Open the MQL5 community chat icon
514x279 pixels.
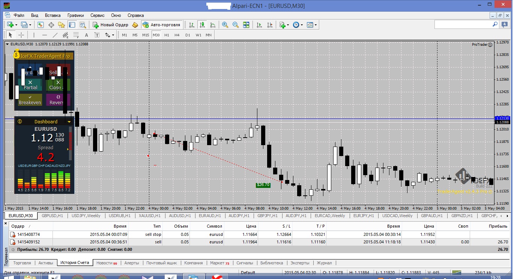[505, 24]
